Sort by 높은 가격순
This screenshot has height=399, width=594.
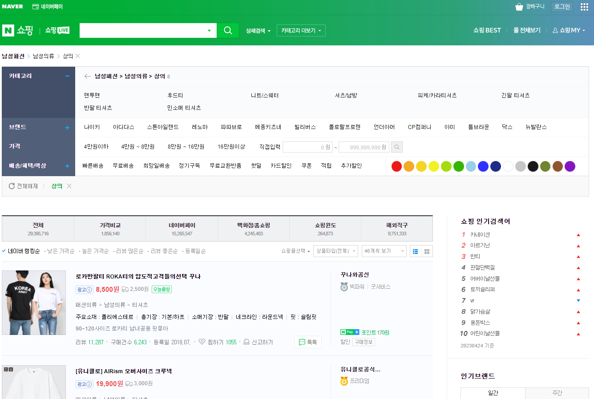point(95,251)
